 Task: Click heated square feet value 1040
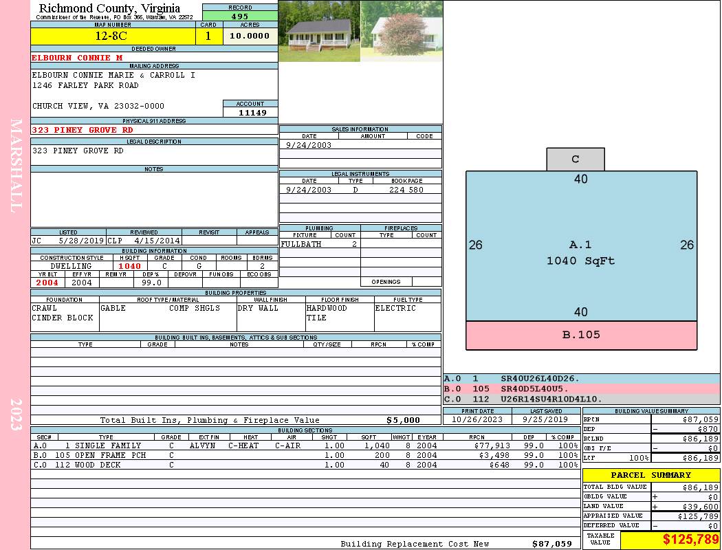[x=129, y=266]
